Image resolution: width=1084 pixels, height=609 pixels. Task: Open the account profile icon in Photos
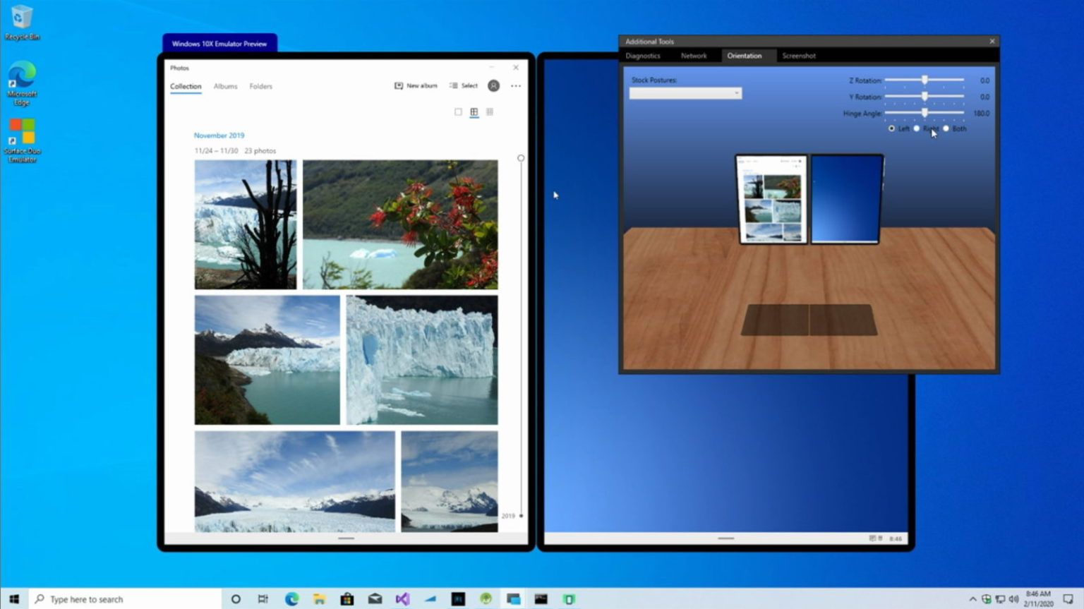point(493,86)
